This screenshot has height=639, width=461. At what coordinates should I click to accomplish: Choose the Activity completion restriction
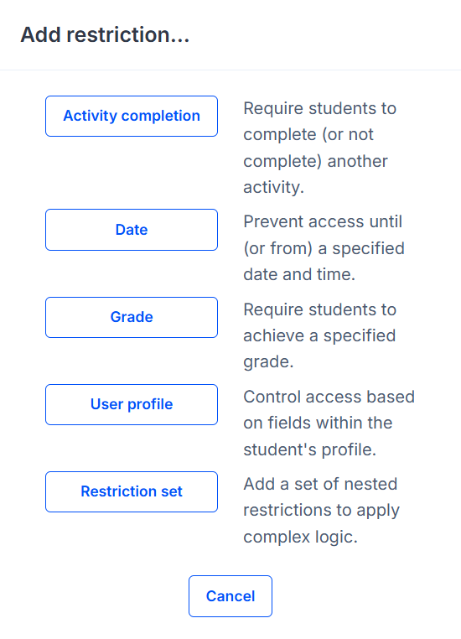coord(132,117)
